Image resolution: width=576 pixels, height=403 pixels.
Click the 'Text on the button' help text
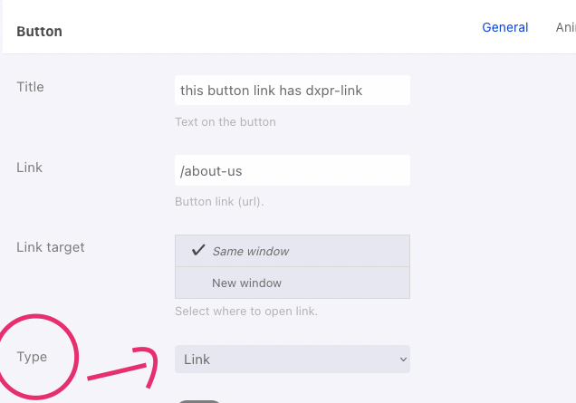point(226,122)
